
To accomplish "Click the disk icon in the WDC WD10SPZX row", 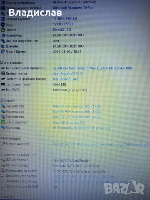I will [3, 182].
